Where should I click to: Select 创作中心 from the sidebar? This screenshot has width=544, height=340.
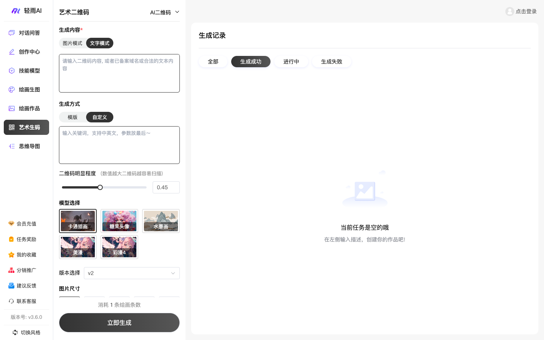tap(26, 52)
